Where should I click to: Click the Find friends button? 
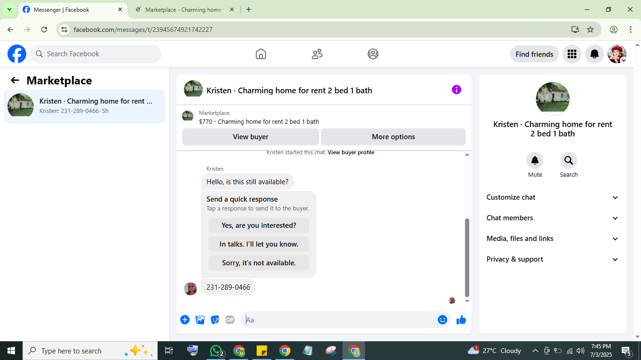pyautogui.click(x=534, y=54)
